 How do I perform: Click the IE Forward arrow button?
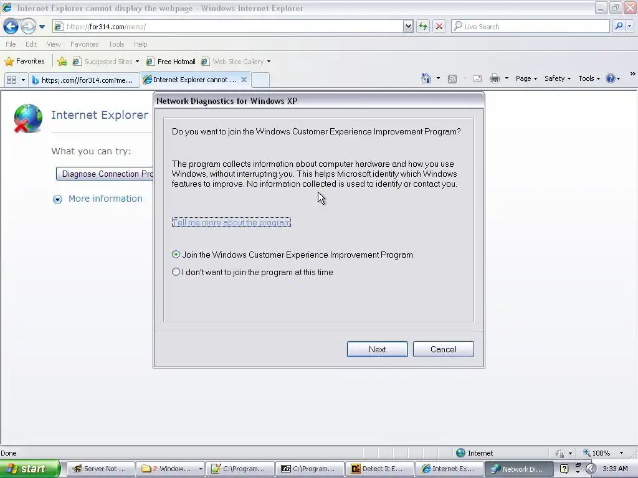[x=28, y=26]
